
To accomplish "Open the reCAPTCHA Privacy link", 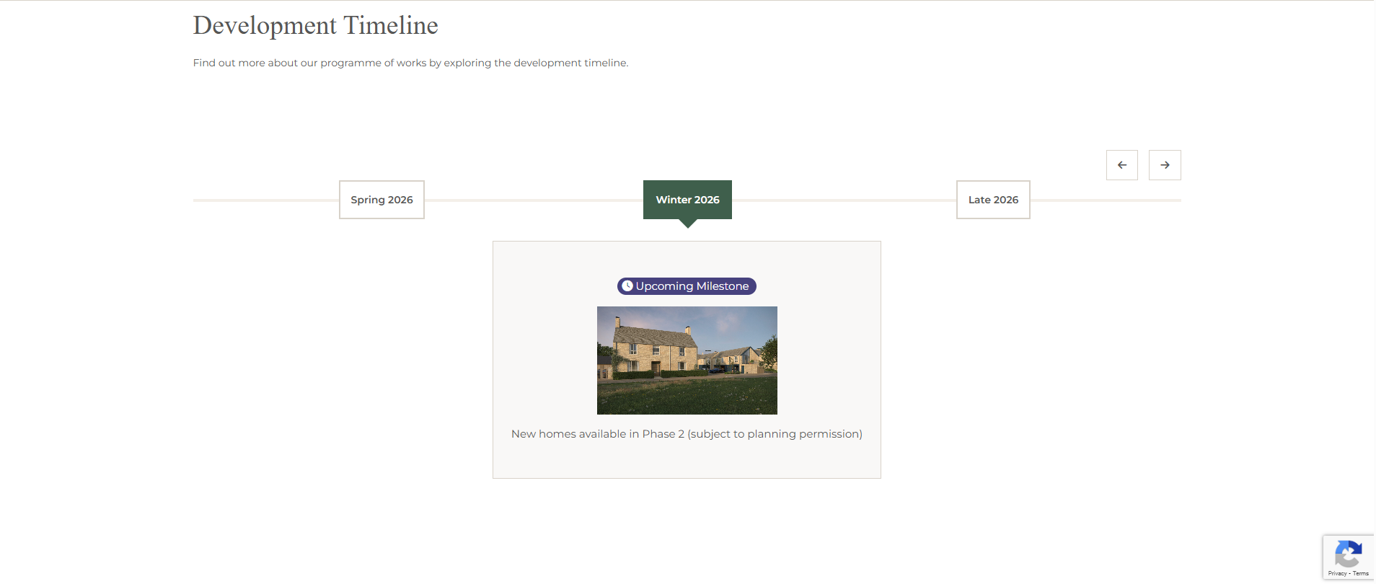I will [x=1337, y=574].
